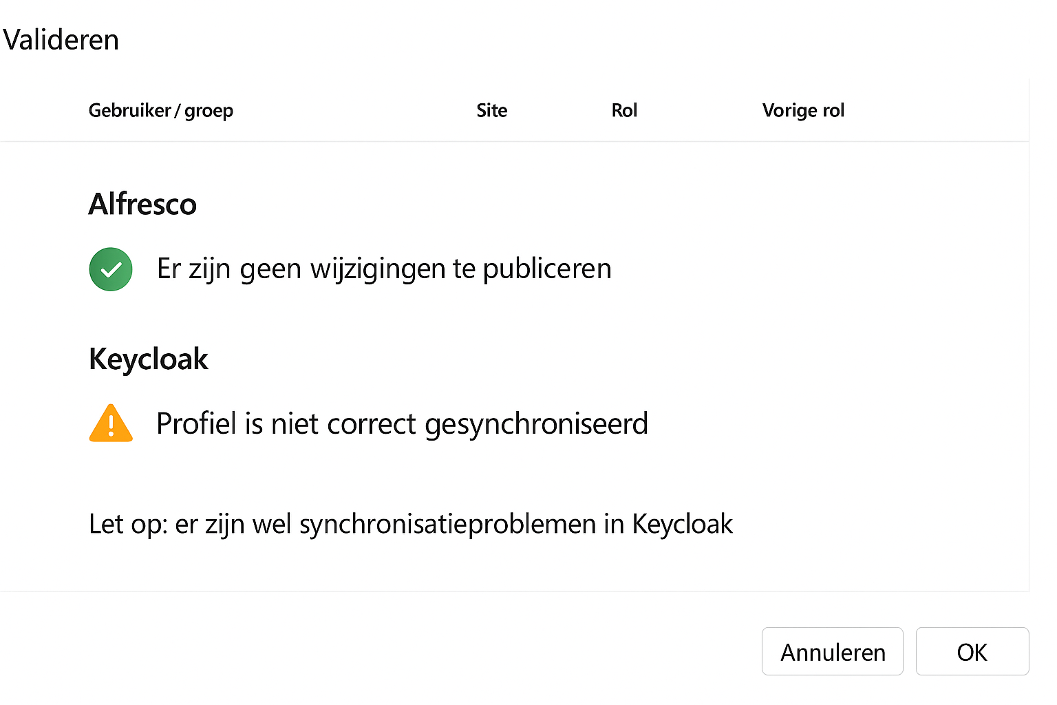Click empty header space right of Vorige rol
This screenshot has width=1057, height=705.
click(943, 110)
